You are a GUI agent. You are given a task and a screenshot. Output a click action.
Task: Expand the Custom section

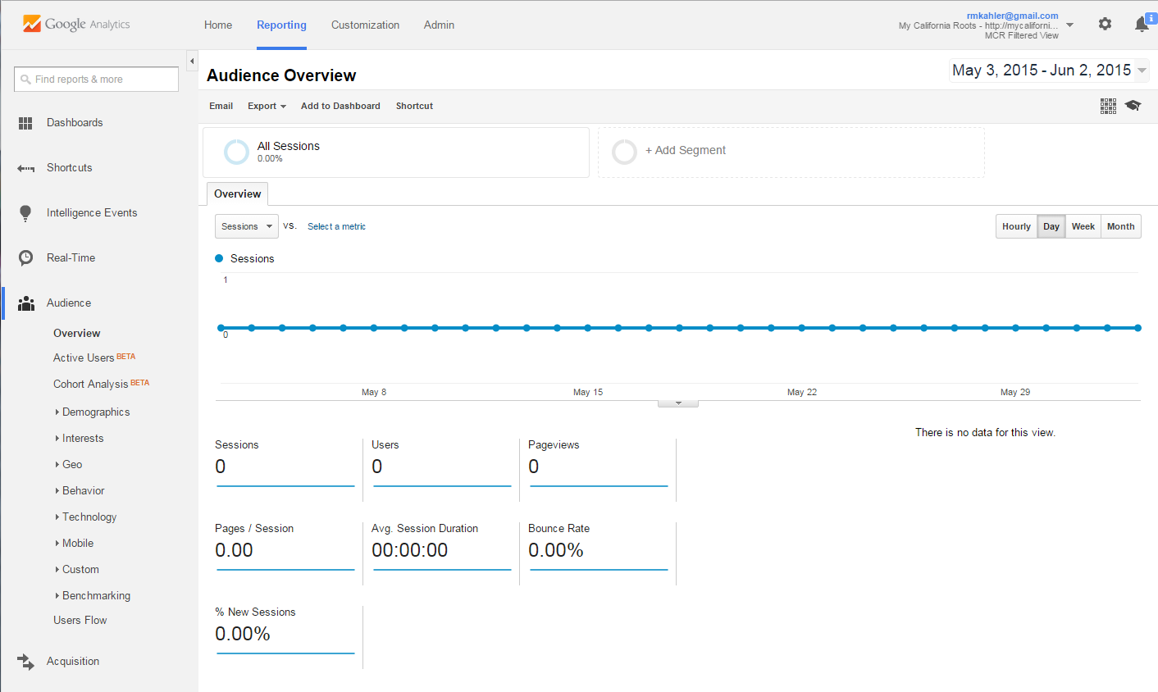tap(77, 569)
